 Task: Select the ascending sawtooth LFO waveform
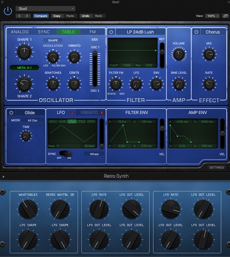click(62, 121)
